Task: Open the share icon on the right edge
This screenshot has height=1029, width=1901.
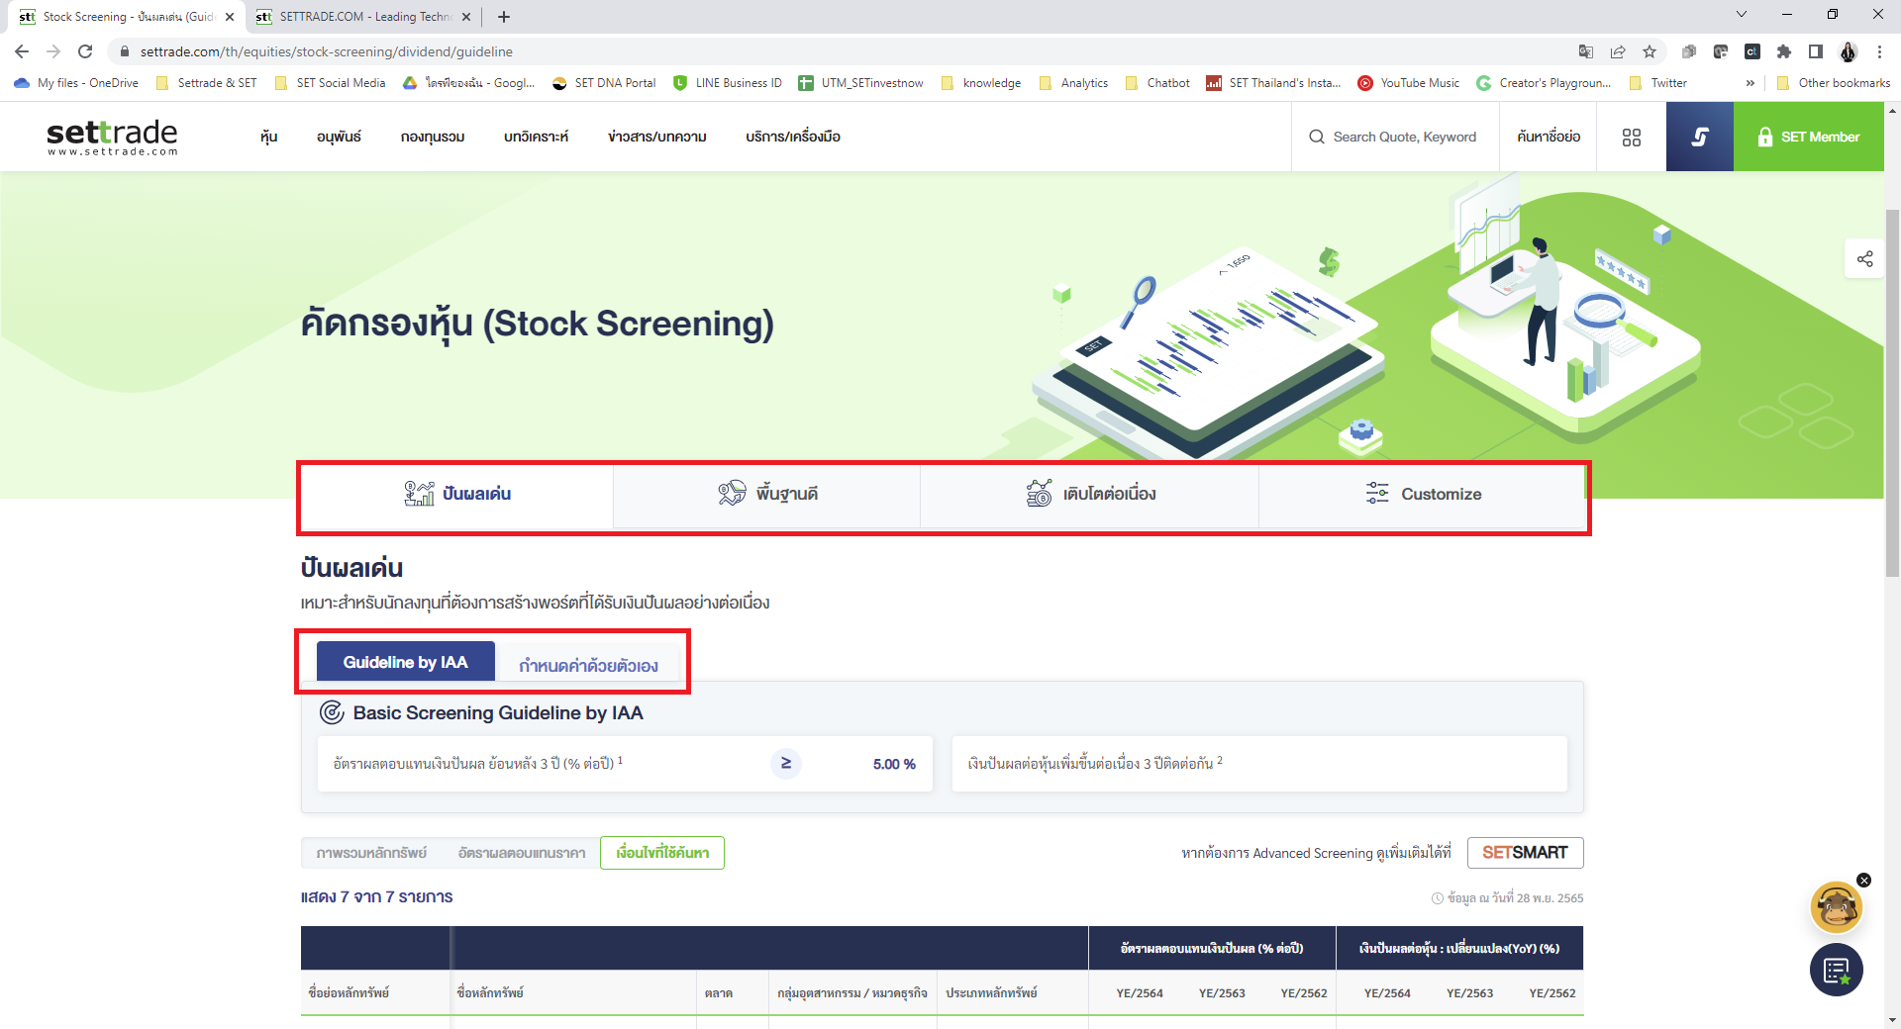Action: coord(1865,259)
